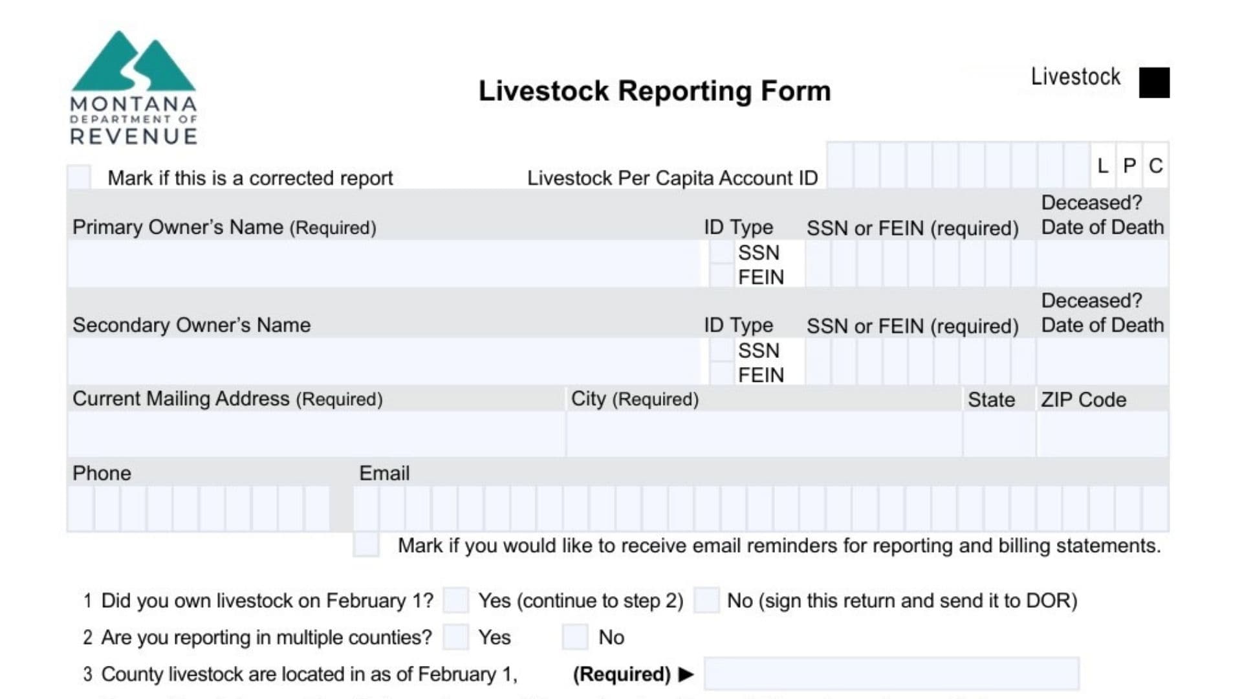Check Yes for owning livestock on February 1
Screen dimensions: 1242x699
pos(456,600)
